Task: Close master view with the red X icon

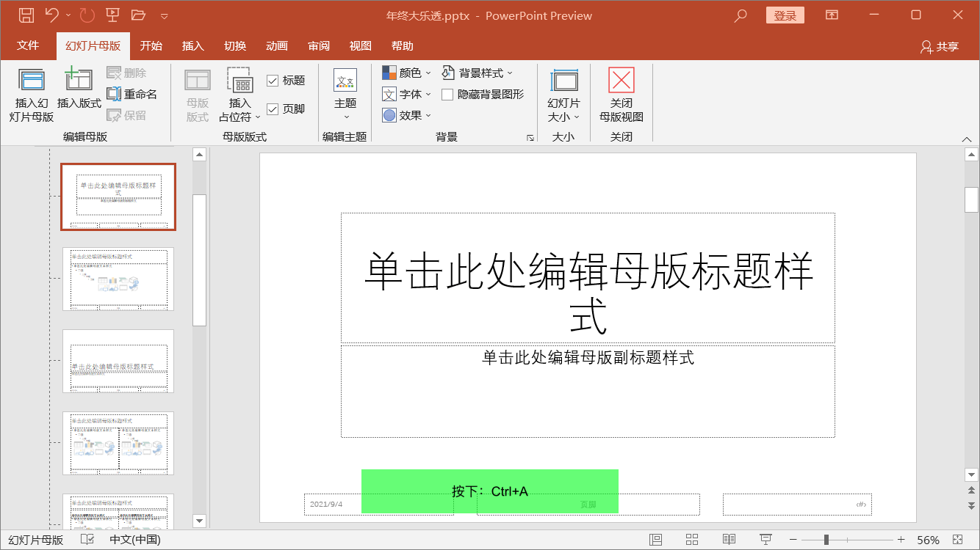Action: [x=621, y=95]
